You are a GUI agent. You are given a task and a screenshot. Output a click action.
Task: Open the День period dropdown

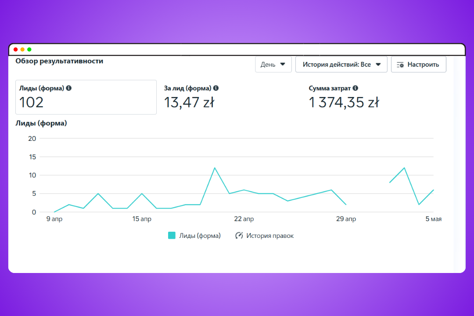(273, 65)
